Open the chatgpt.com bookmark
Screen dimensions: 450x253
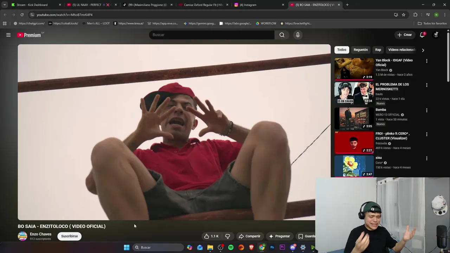point(29,24)
